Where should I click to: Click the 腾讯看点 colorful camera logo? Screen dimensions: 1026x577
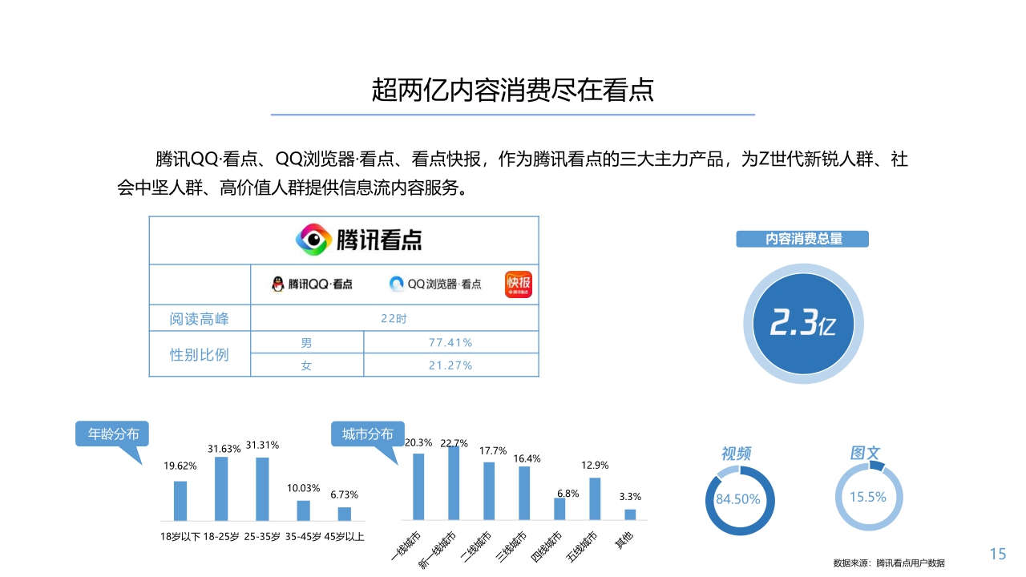(314, 239)
